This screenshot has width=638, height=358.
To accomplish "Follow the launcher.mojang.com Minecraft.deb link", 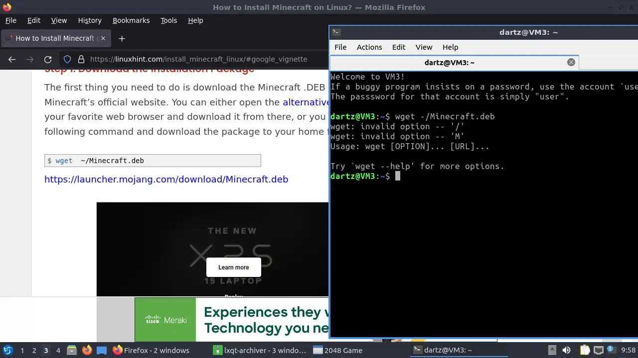I will click(166, 179).
